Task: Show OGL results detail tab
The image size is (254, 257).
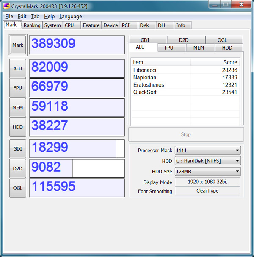Action: (224, 40)
